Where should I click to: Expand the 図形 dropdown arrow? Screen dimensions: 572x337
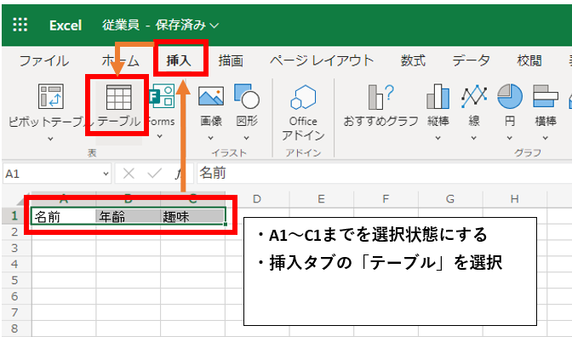(x=246, y=138)
